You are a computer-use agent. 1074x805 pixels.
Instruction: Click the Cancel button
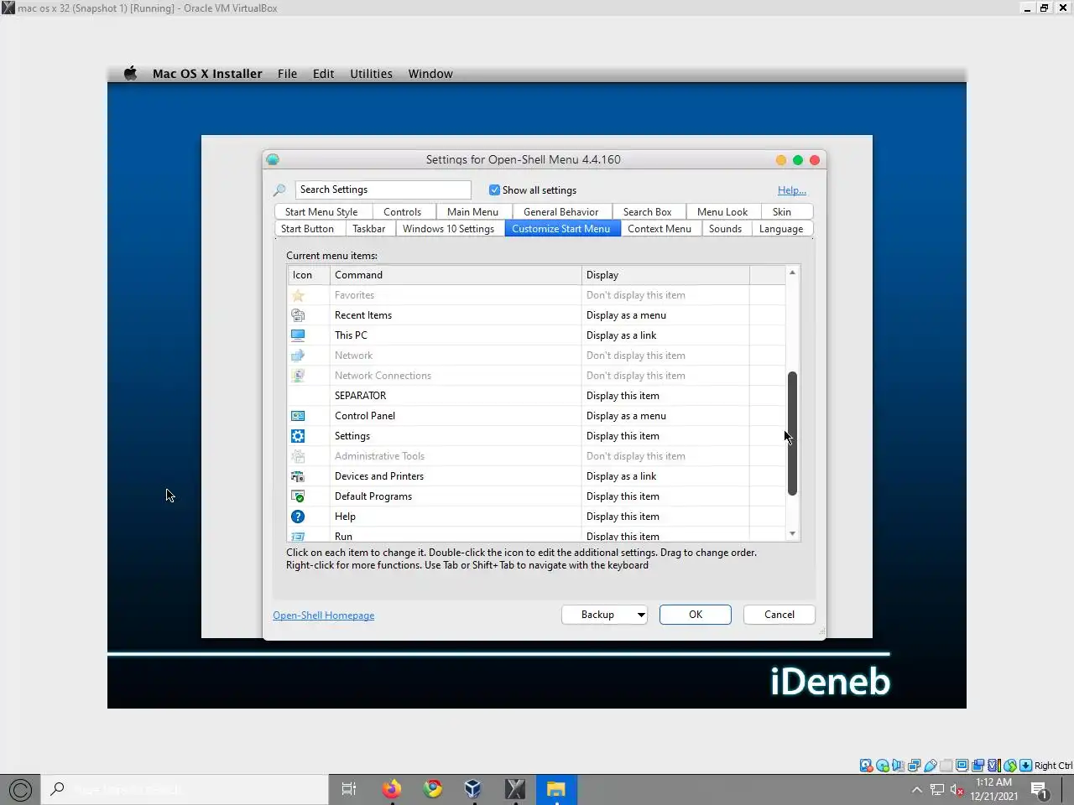779,615
